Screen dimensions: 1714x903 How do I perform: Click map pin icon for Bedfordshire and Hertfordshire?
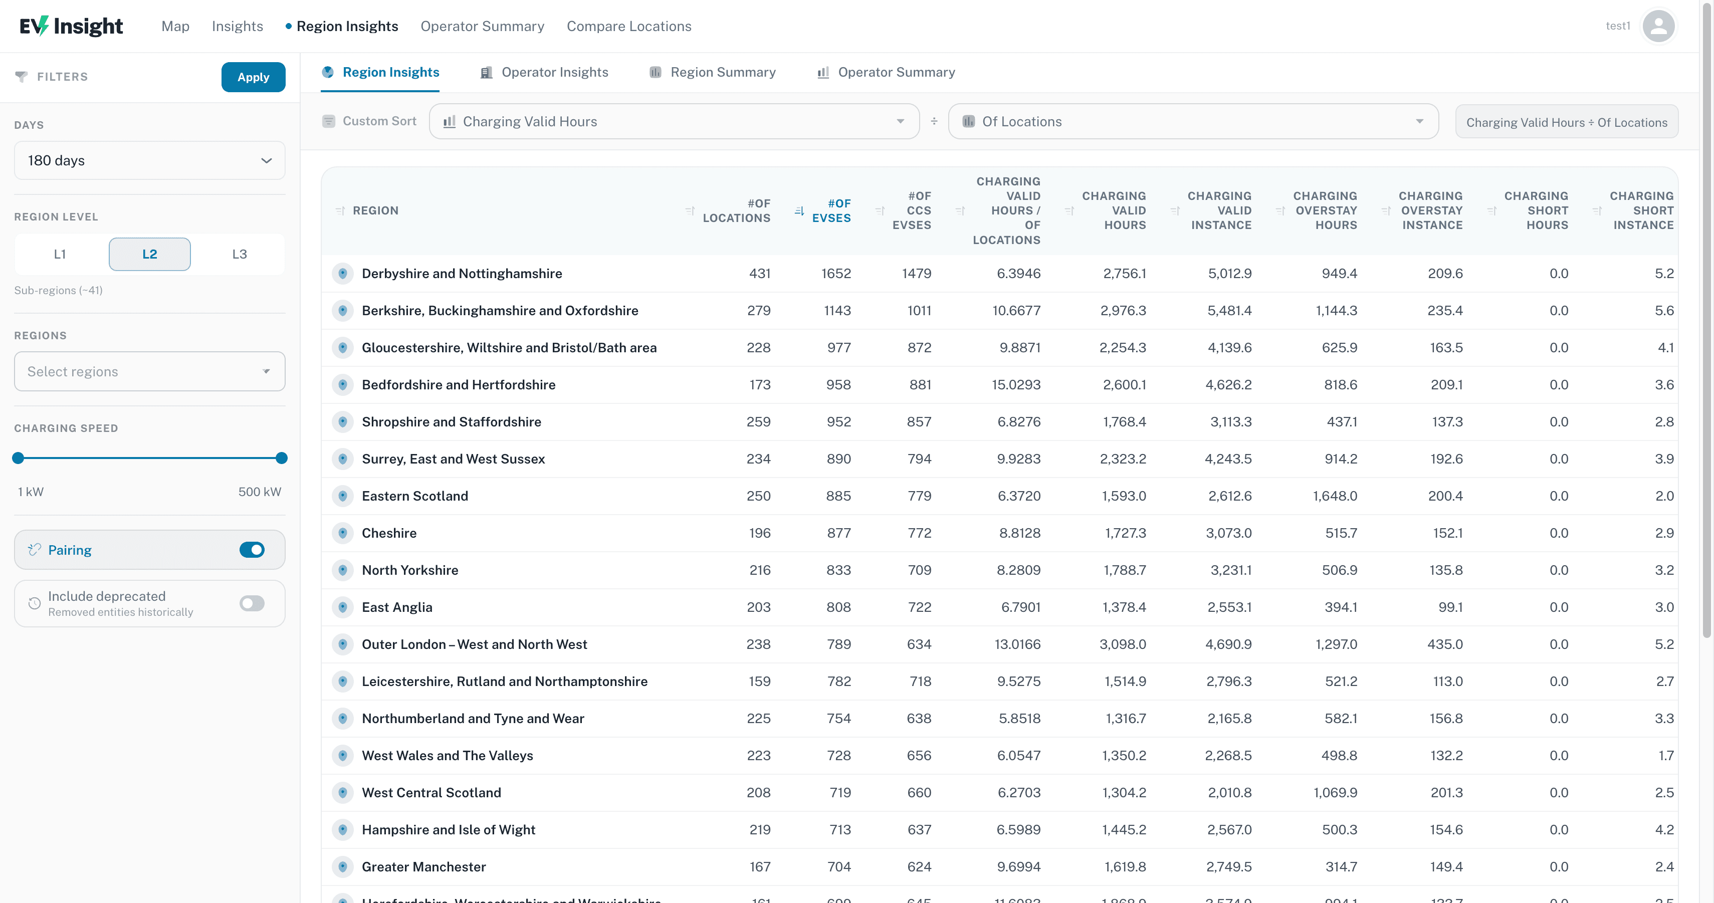(x=343, y=385)
